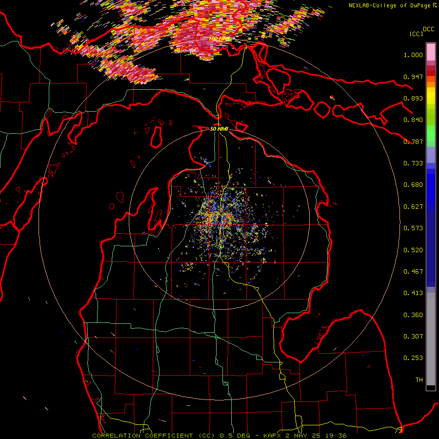Select the 0.680 legend value
This screenshot has width=439, height=439.
click(x=413, y=185)
